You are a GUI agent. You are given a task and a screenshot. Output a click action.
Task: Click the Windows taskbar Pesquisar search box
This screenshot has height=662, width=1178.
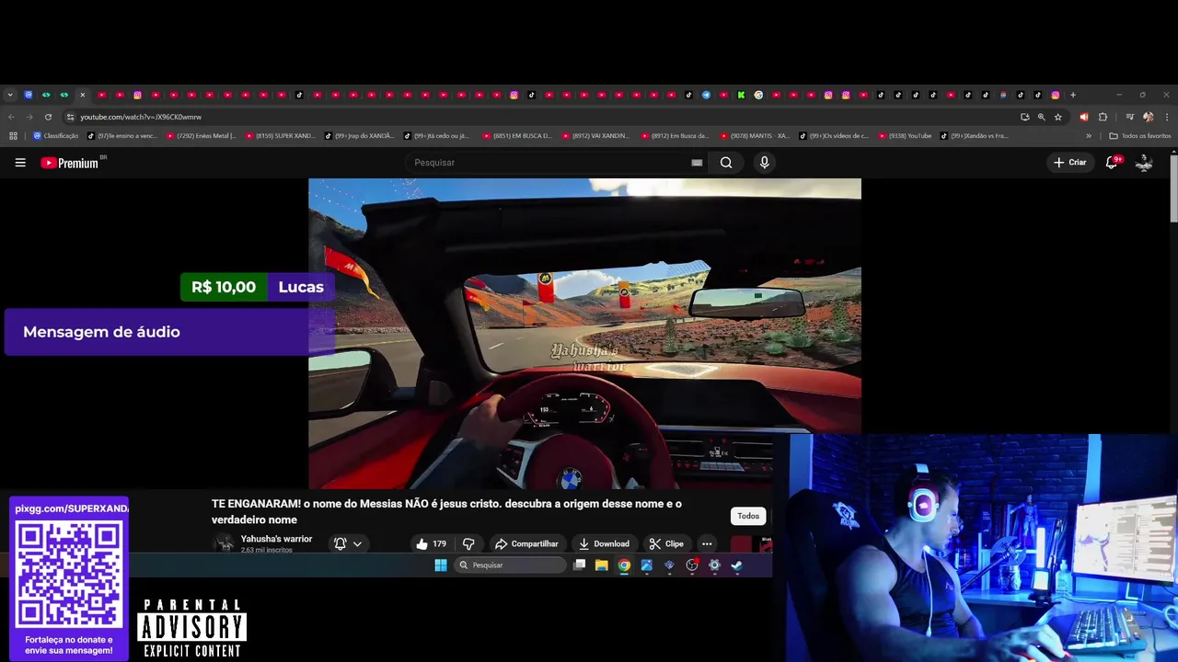[510, 565]
